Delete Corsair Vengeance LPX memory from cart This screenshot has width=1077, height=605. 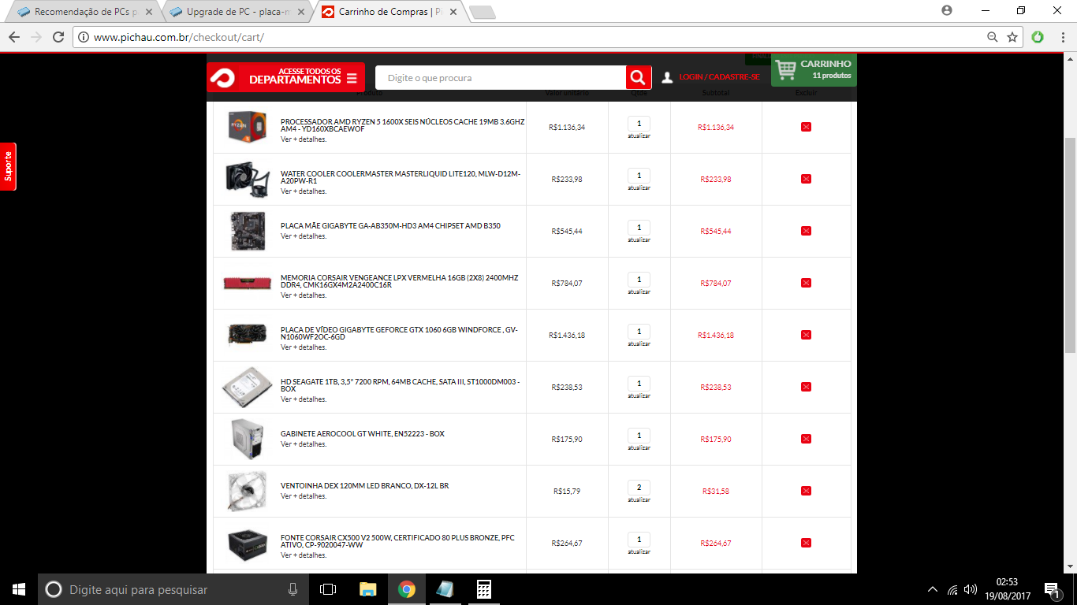[x=806, y=283]
